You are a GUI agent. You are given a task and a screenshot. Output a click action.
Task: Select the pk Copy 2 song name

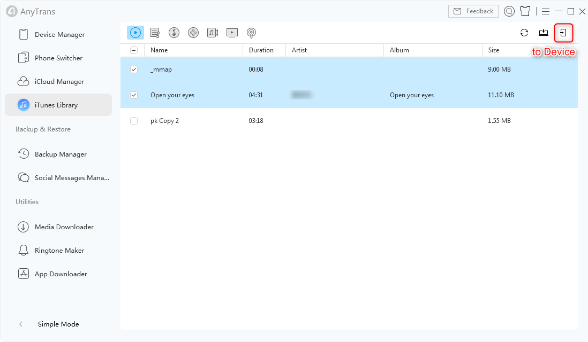click(164, 121)
